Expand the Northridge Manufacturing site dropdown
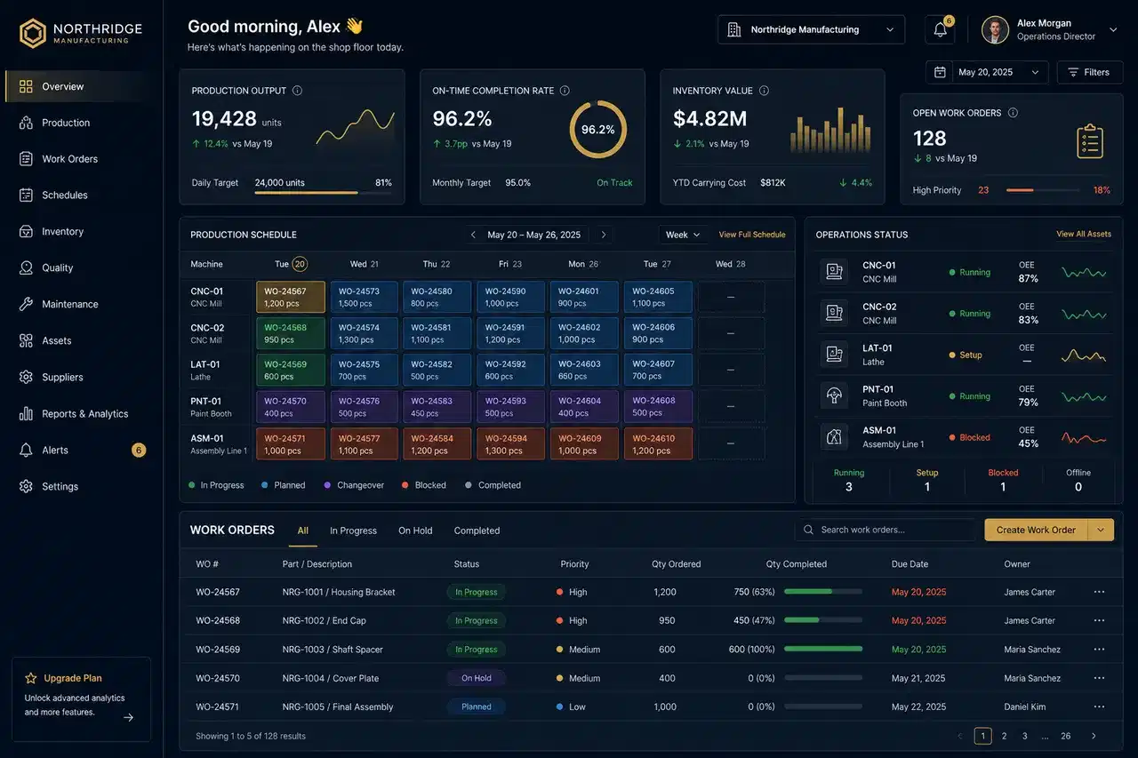Viewport: 1138px width, 758px height. tap(811, 29)
